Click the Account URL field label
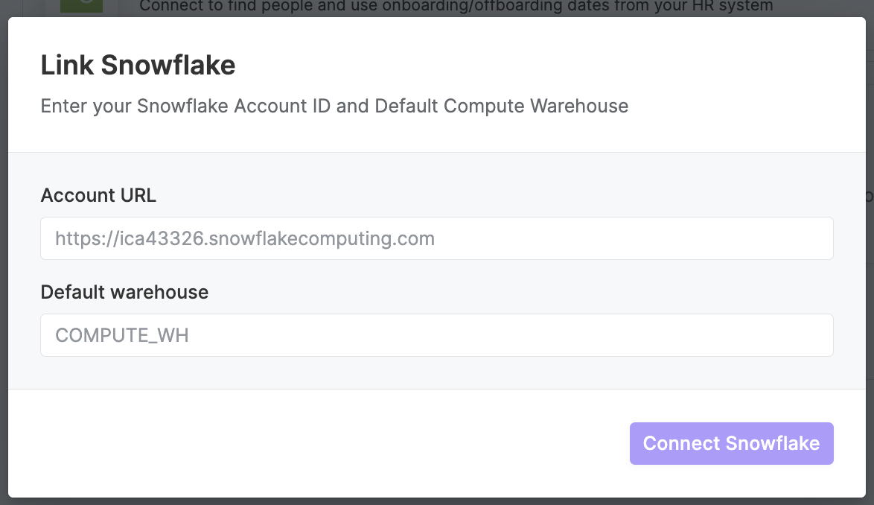The width and height of the screenshot is (874, 505). (x=98, y=195)
